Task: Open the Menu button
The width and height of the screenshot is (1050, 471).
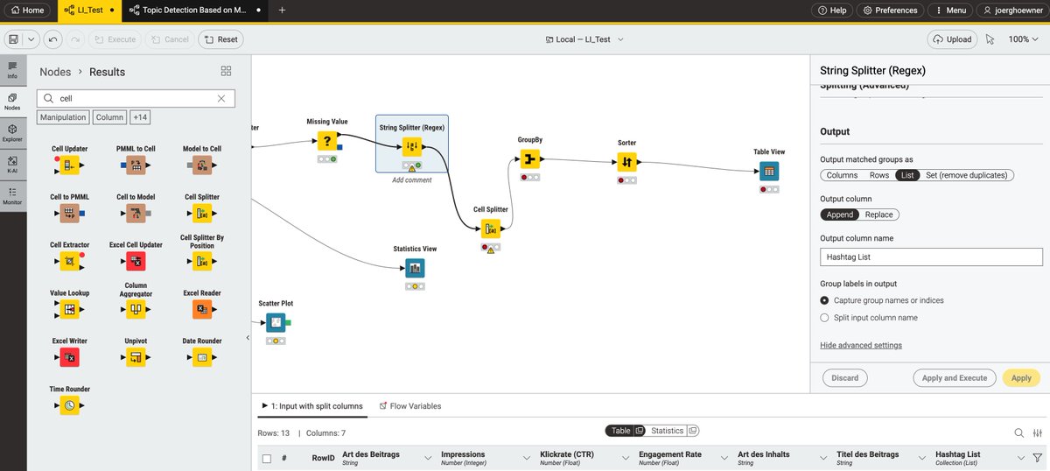Action: 949,11
